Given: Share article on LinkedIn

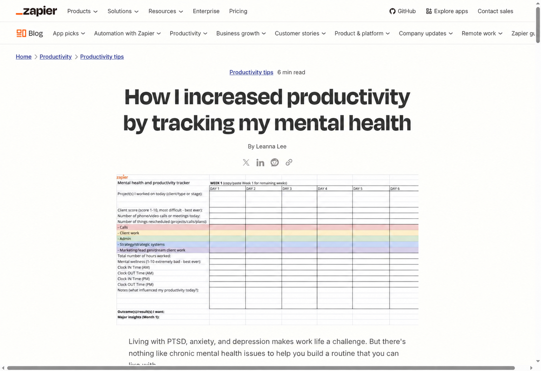Looking at the screenshot, I should [260, 162].
